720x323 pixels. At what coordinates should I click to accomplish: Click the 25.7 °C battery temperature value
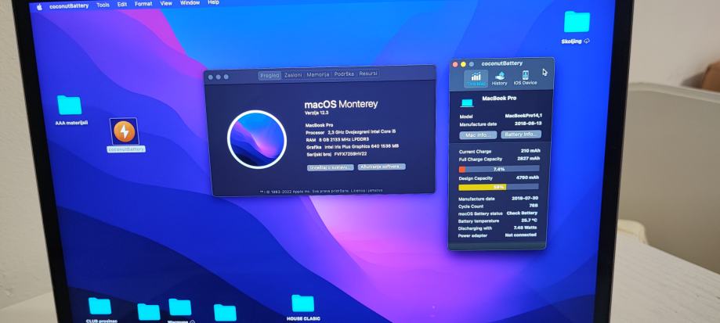pos(529,221)
